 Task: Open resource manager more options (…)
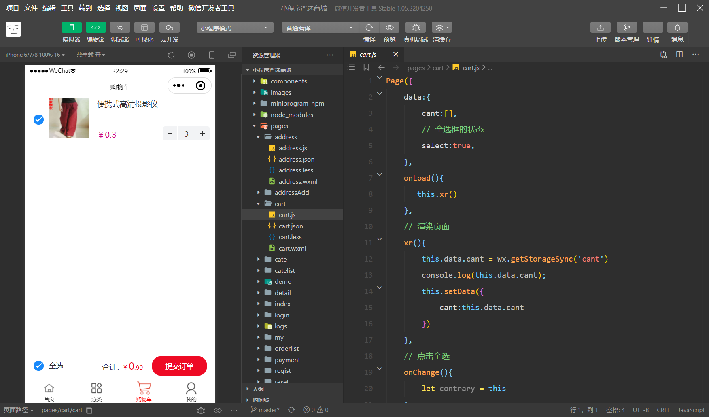point(330,55)
